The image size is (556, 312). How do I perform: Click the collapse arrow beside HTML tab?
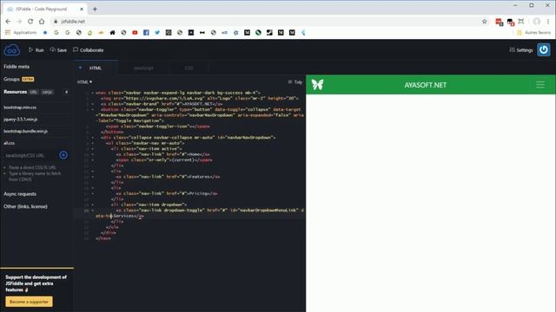coord(80,68)
